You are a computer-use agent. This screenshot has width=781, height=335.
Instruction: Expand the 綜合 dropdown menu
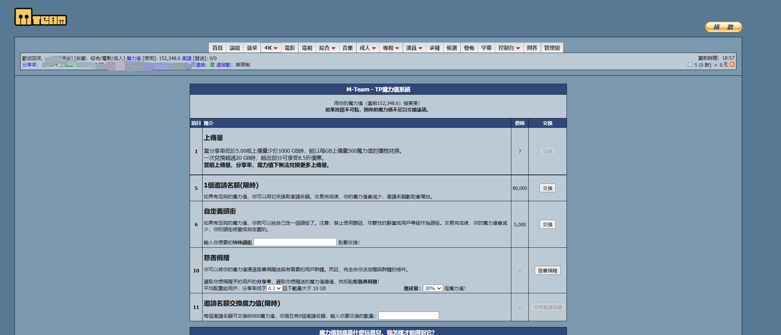(327, 48)
